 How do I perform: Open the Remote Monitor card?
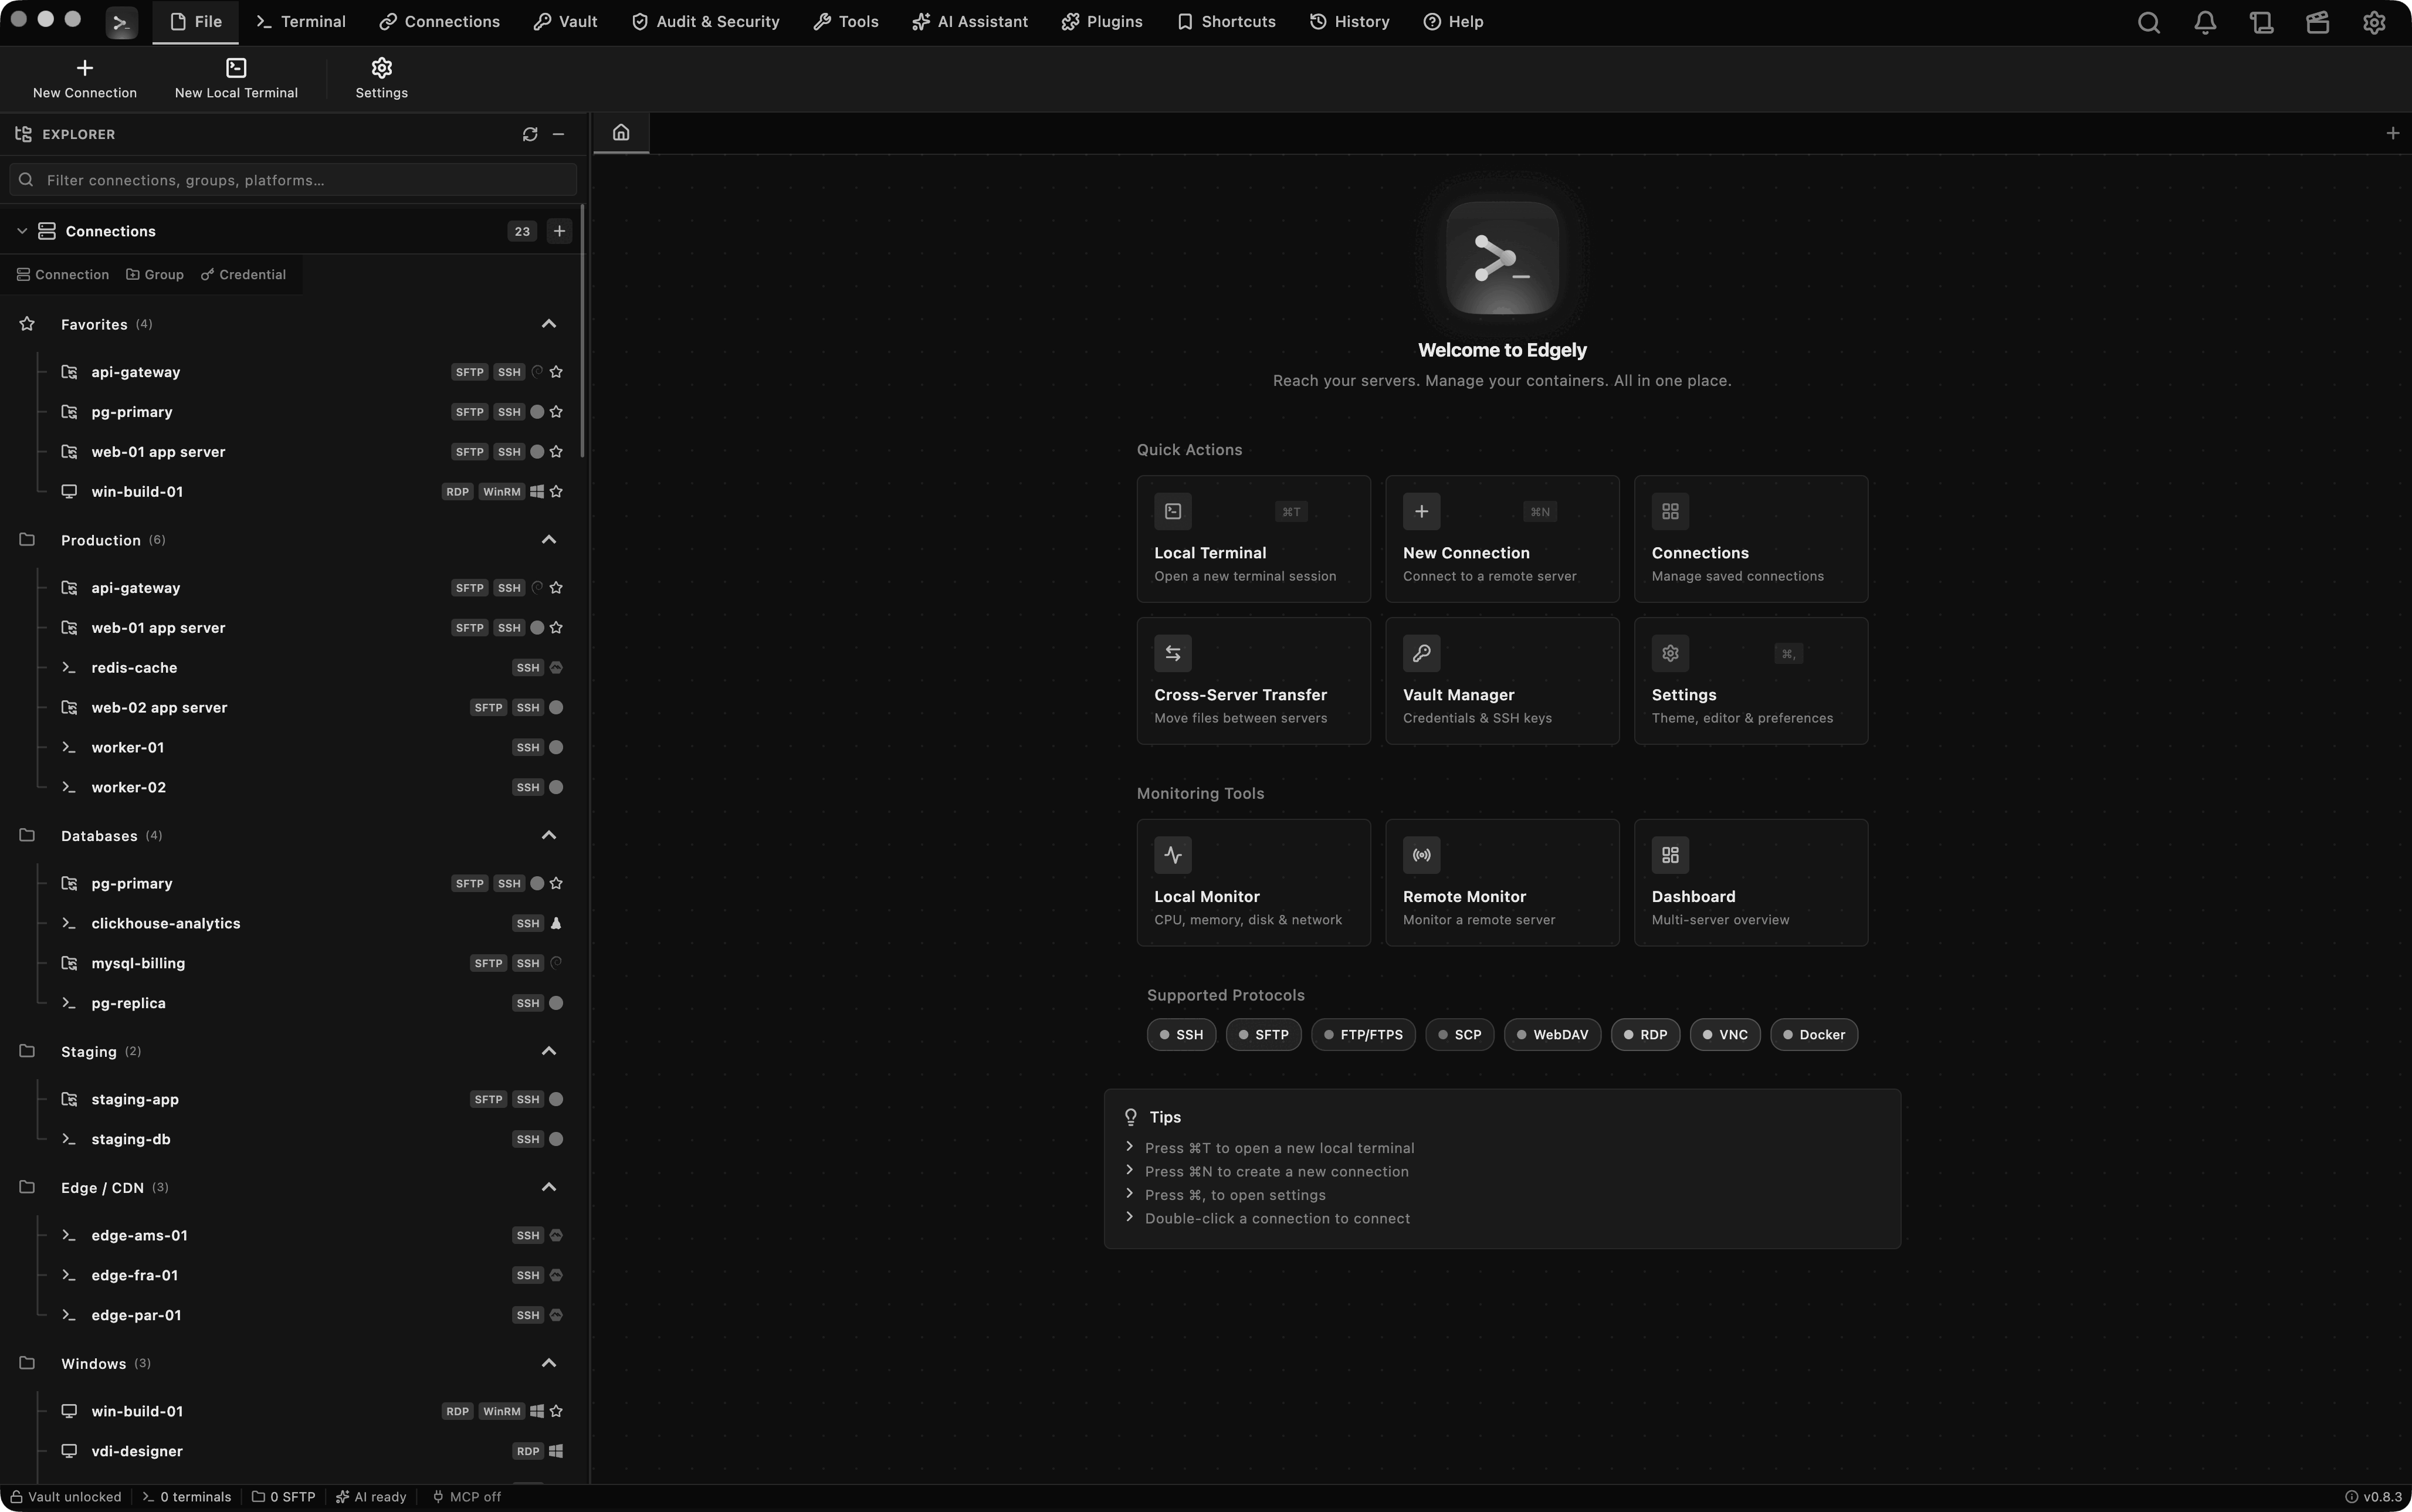click(1502, 883)
